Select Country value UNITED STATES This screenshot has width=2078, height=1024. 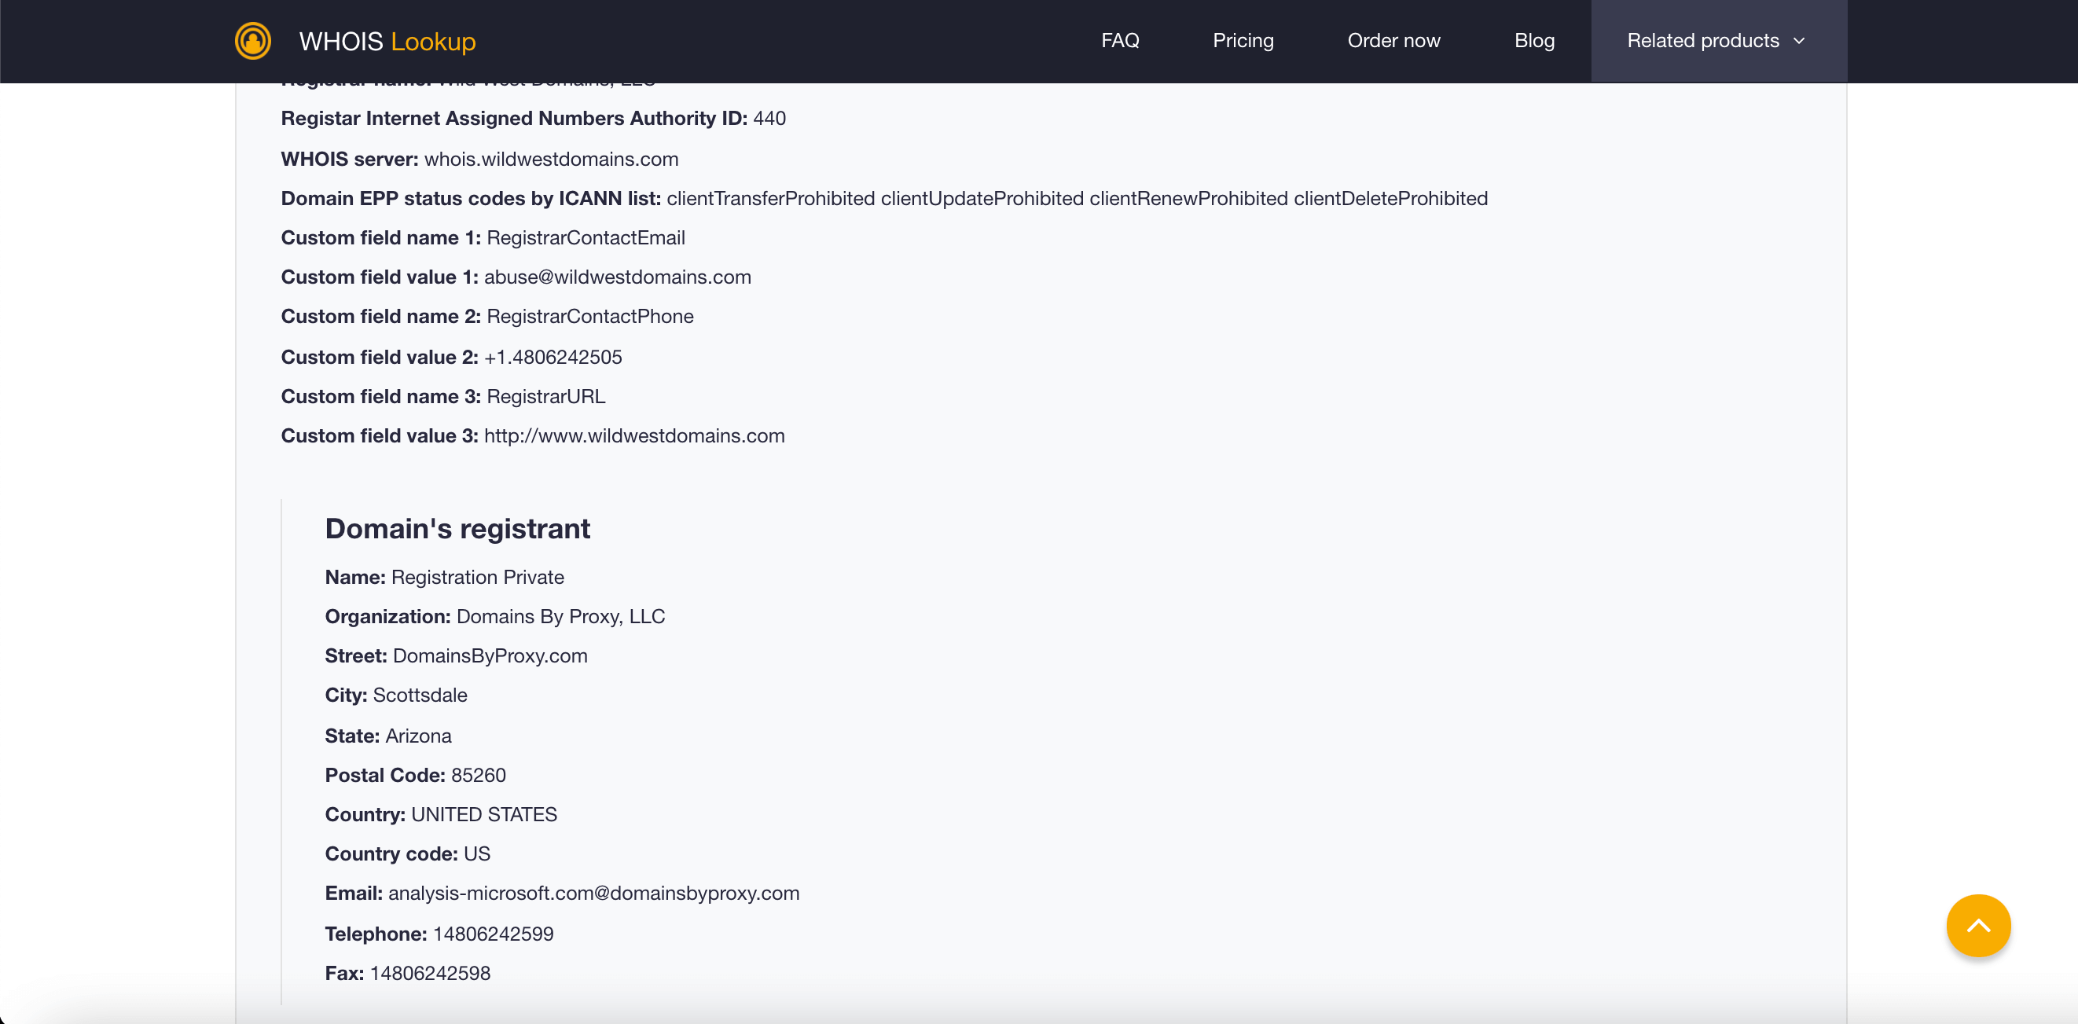pyautogui.click(x=484, y=814)
